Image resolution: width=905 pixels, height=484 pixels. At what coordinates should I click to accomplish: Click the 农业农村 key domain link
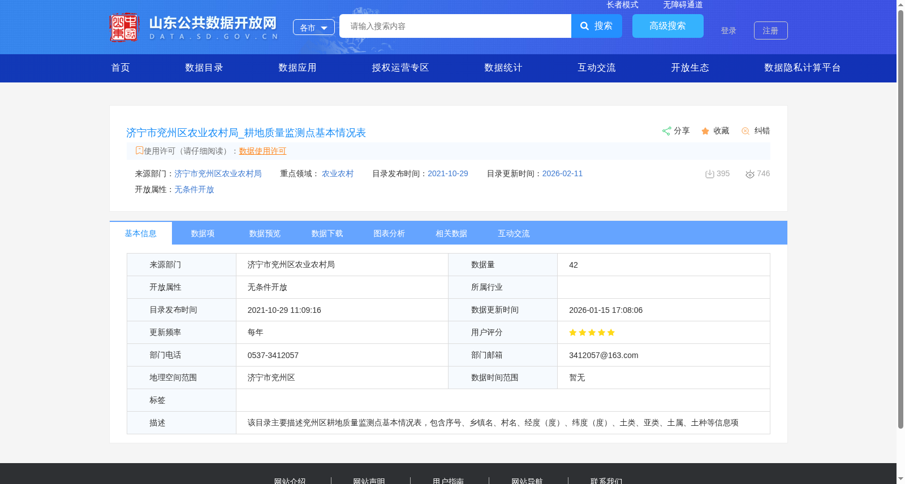(x=338, y=173)
